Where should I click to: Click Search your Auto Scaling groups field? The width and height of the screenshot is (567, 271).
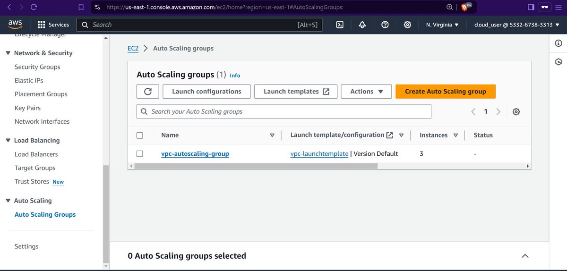click(x=284, y=112)
